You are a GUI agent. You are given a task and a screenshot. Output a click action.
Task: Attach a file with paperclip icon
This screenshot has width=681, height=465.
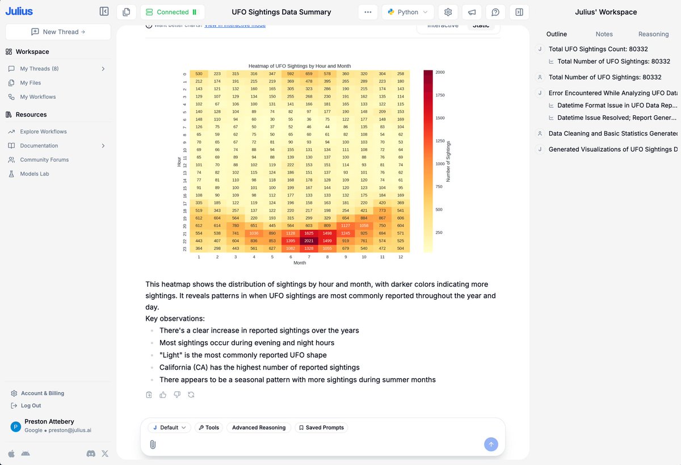(153, 445)
